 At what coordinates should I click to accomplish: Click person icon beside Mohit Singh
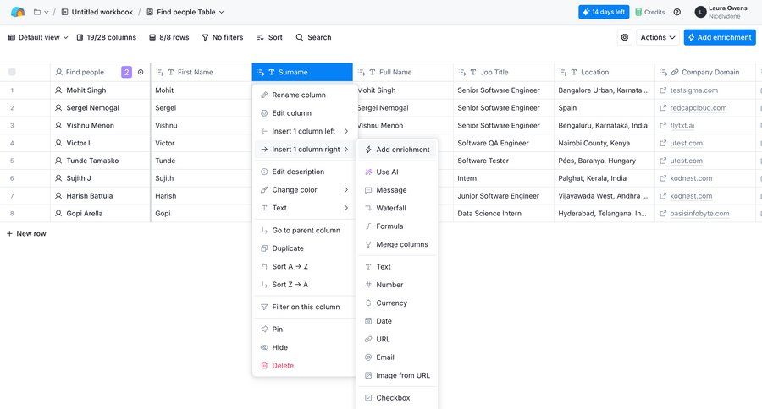coord(58,90)
